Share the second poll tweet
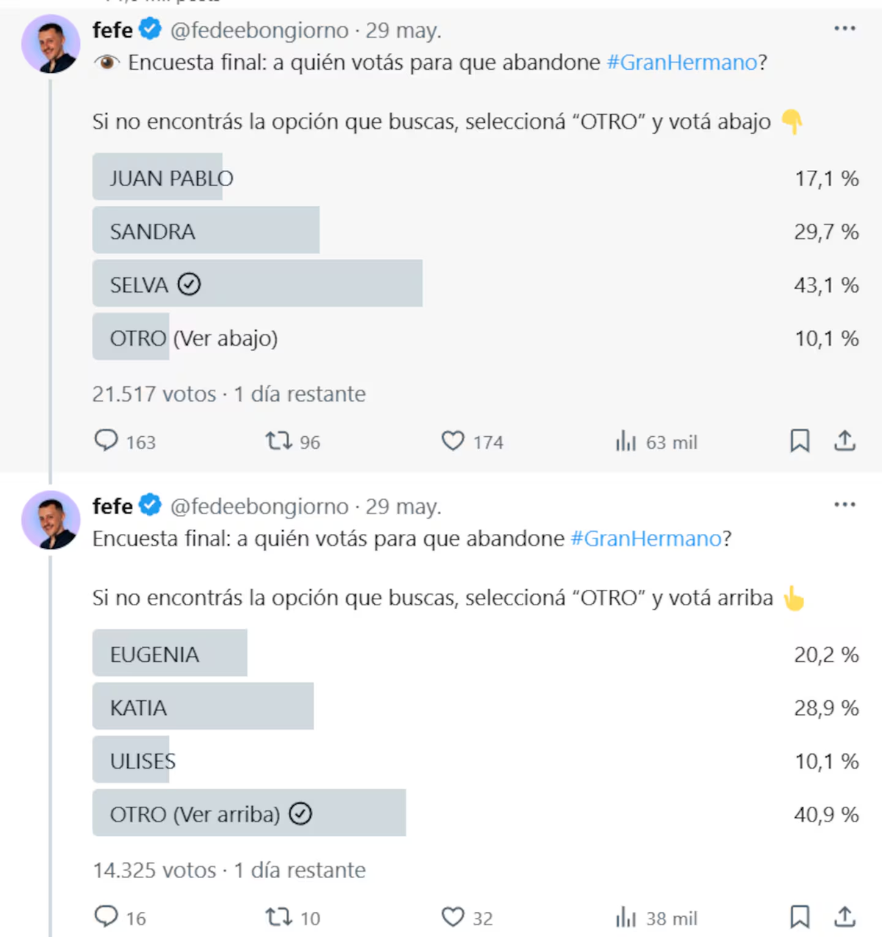The image size is (882, 937). 845,917
